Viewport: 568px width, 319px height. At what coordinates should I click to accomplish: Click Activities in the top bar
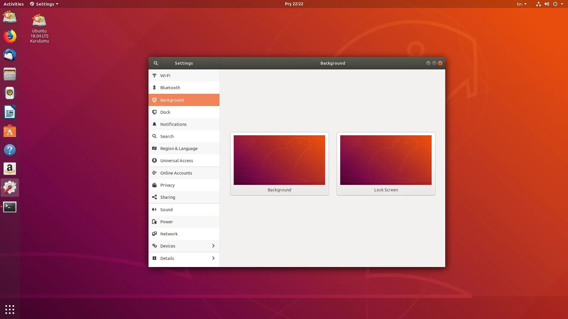[x=14, y=4]
